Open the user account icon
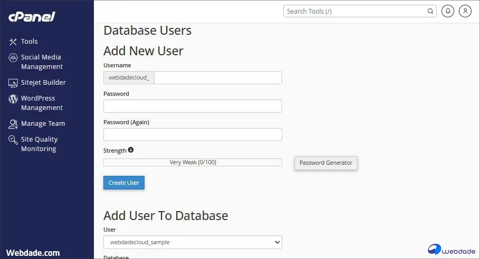 coord(465,11)
